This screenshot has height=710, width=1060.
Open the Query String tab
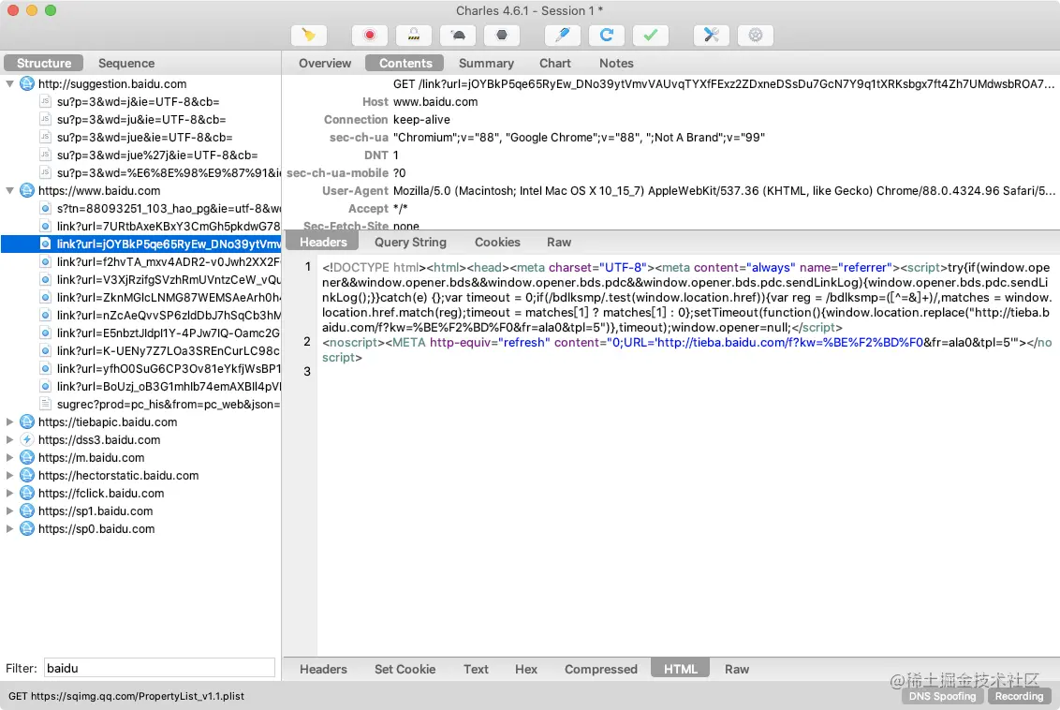[410, 242]
